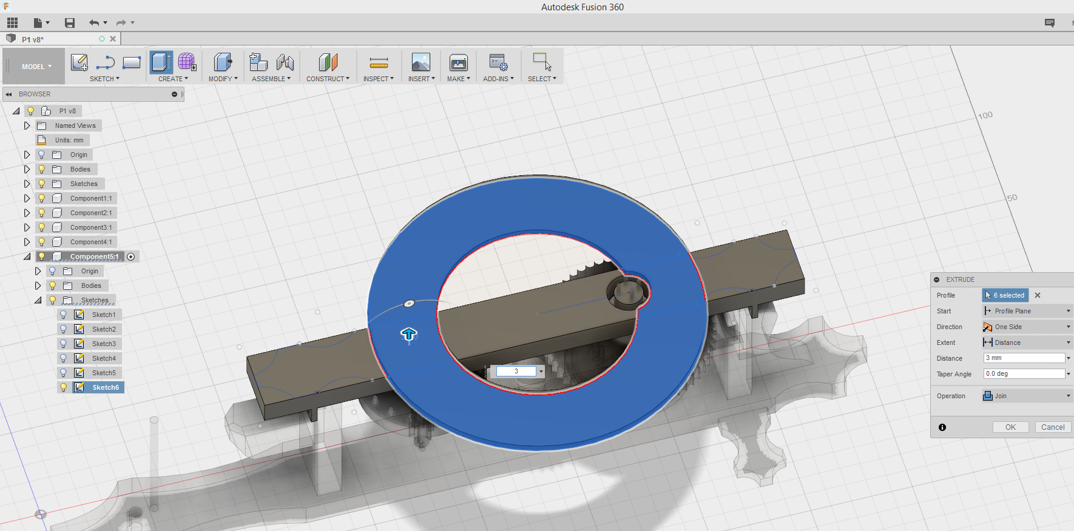1074x531 pixels.
Task: Click the Distance field showing 3 mm
Action: point(1024,358)
